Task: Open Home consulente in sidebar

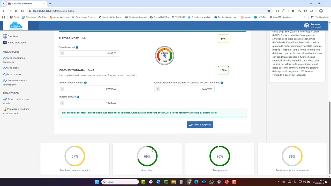Action: pos(17,43)
